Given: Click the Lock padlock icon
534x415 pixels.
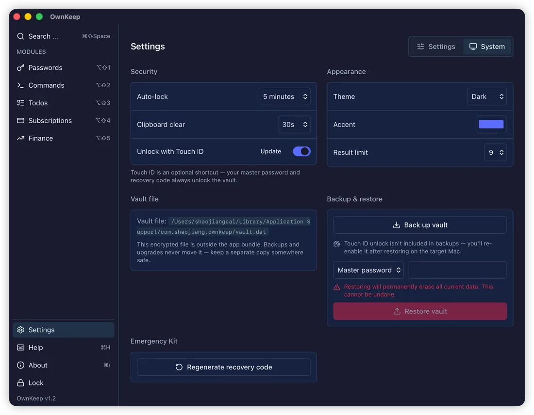Looking at the screenshot, I should [20, 383].
